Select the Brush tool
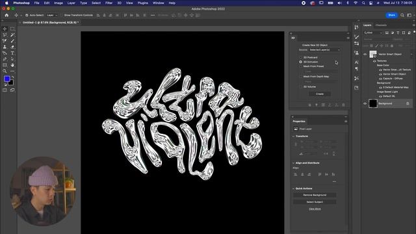 (12, 41)
